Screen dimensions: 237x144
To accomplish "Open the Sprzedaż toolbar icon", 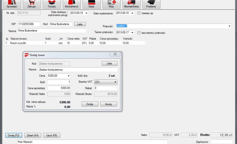I will coord(12,4).
